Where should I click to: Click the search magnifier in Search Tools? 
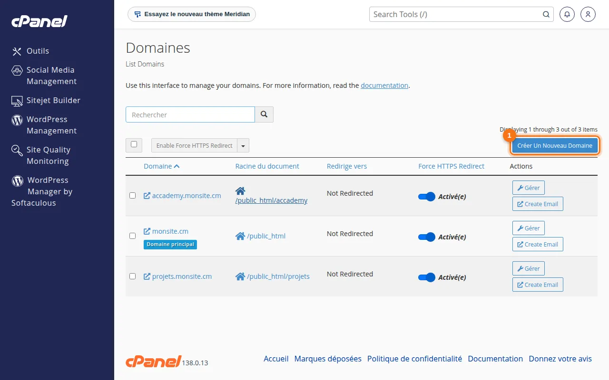[x=546, y=14]
